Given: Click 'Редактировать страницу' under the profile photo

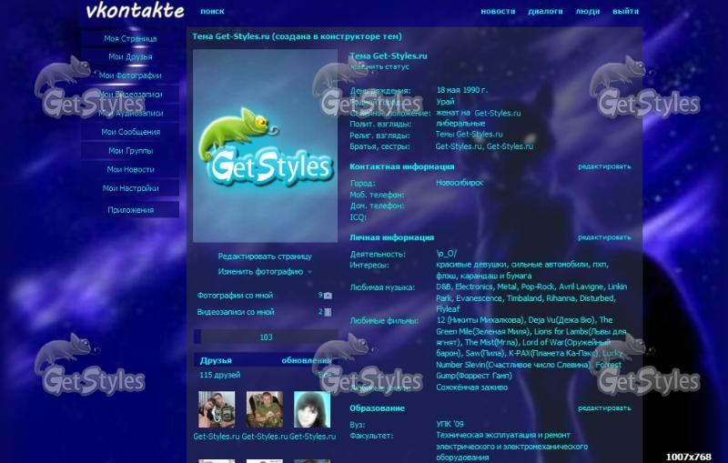Looking at the screenshot, I should [265, 257].
